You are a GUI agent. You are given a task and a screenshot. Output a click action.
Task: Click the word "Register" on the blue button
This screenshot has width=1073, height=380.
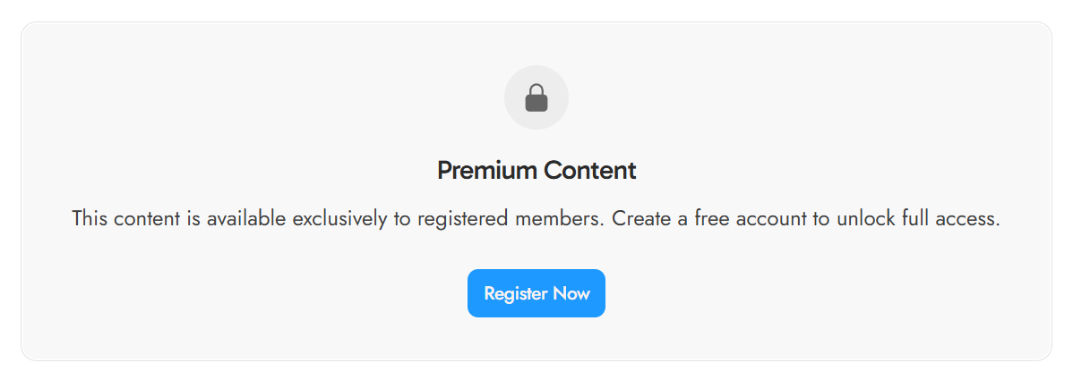coord(515,293)
